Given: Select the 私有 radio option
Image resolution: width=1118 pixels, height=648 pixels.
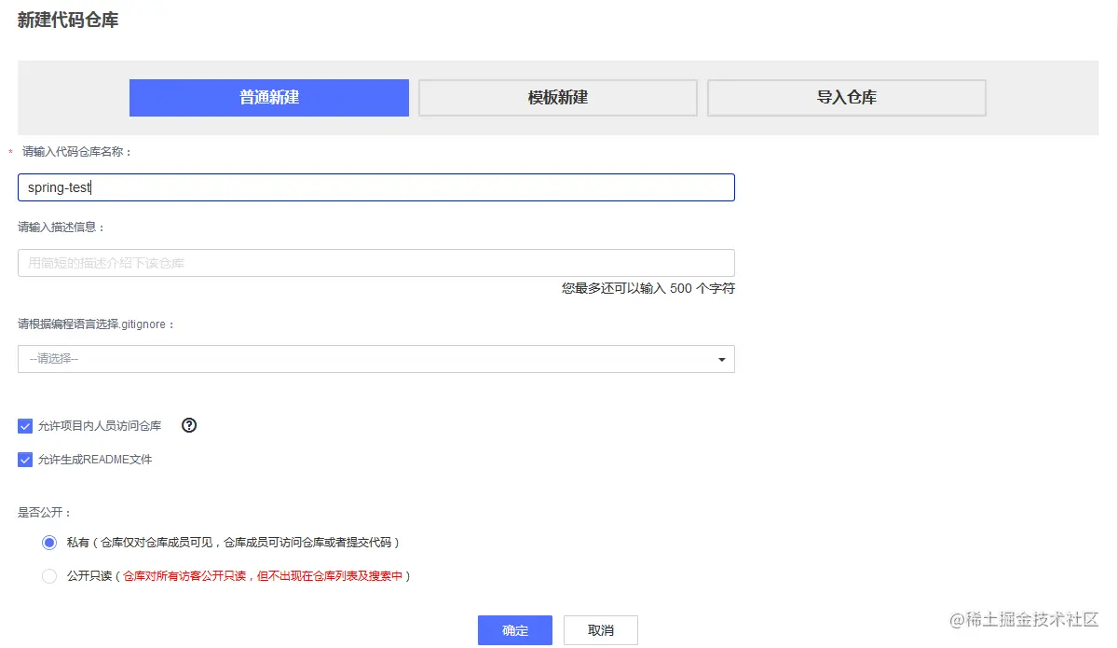Looking at the screenshot, I should (x=49, y=542).
